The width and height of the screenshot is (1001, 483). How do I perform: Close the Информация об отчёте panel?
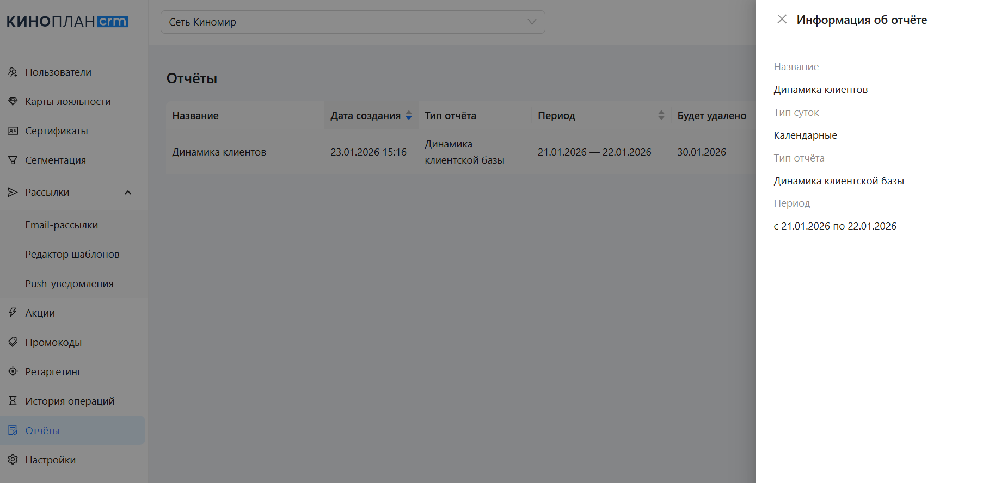(x=782, y=20)
